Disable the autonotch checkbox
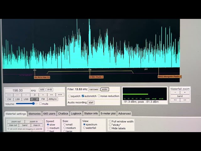The height and width of the screenshot is (151, 201). [83, 96]
